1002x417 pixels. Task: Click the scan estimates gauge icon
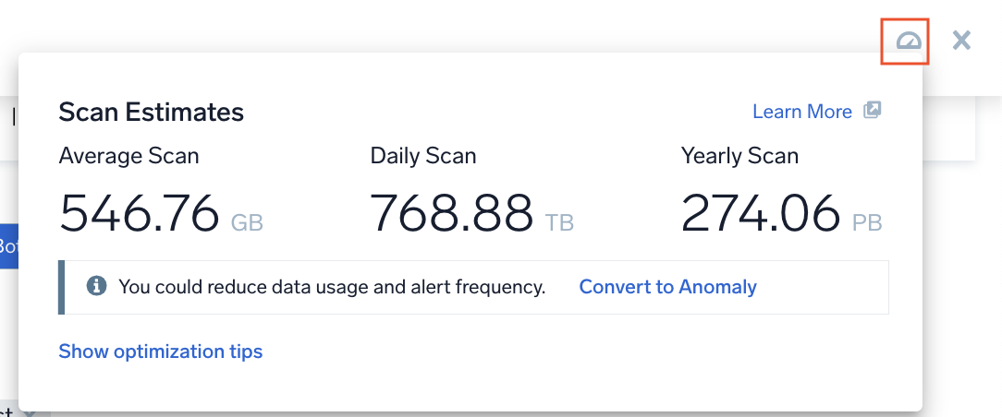click(x=910, y=41)
